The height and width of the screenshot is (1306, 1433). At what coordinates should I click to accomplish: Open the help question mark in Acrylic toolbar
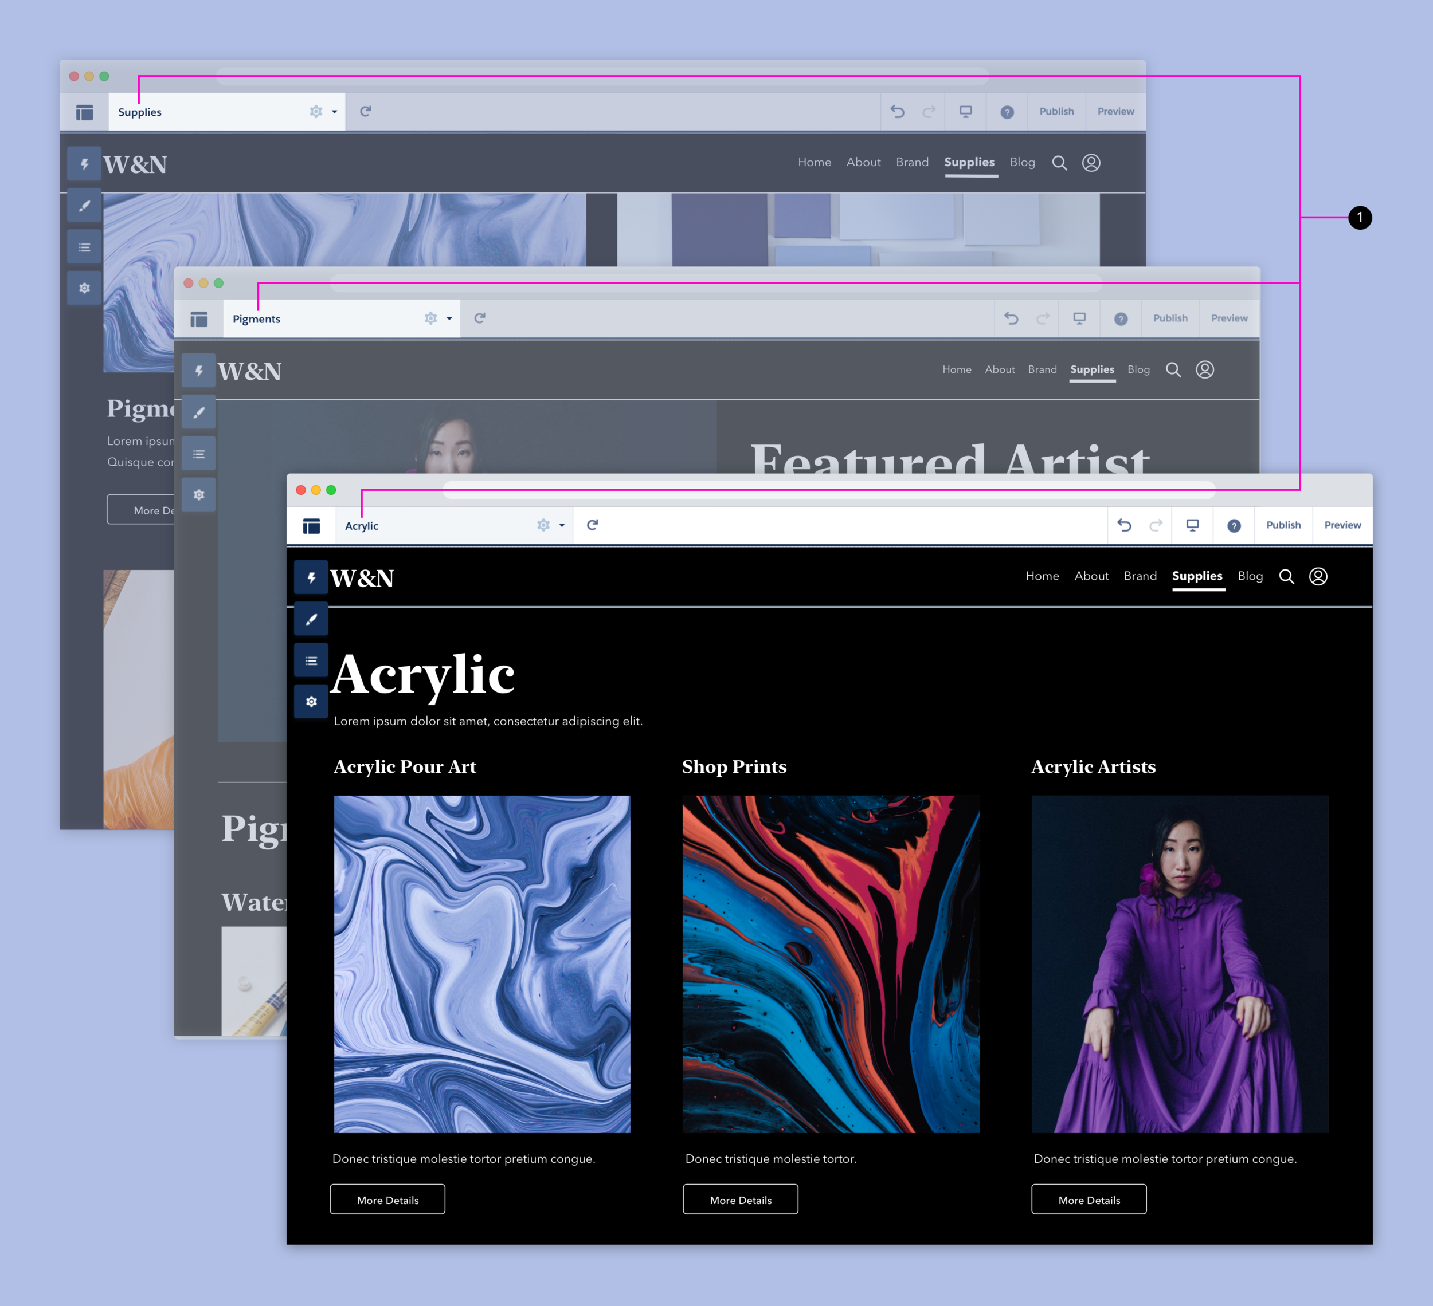click(x=1234, y=525)
